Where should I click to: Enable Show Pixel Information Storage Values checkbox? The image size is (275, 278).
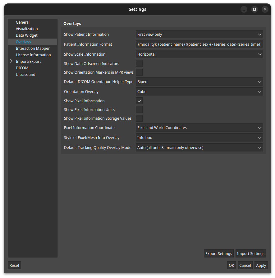click(139, 118)
